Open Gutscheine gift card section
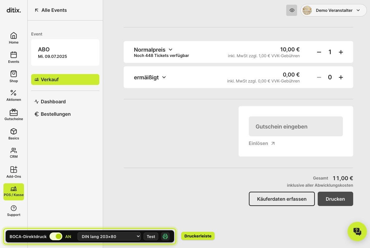The width and height of the screenshot is (370, 248). [x=14, y=115]
